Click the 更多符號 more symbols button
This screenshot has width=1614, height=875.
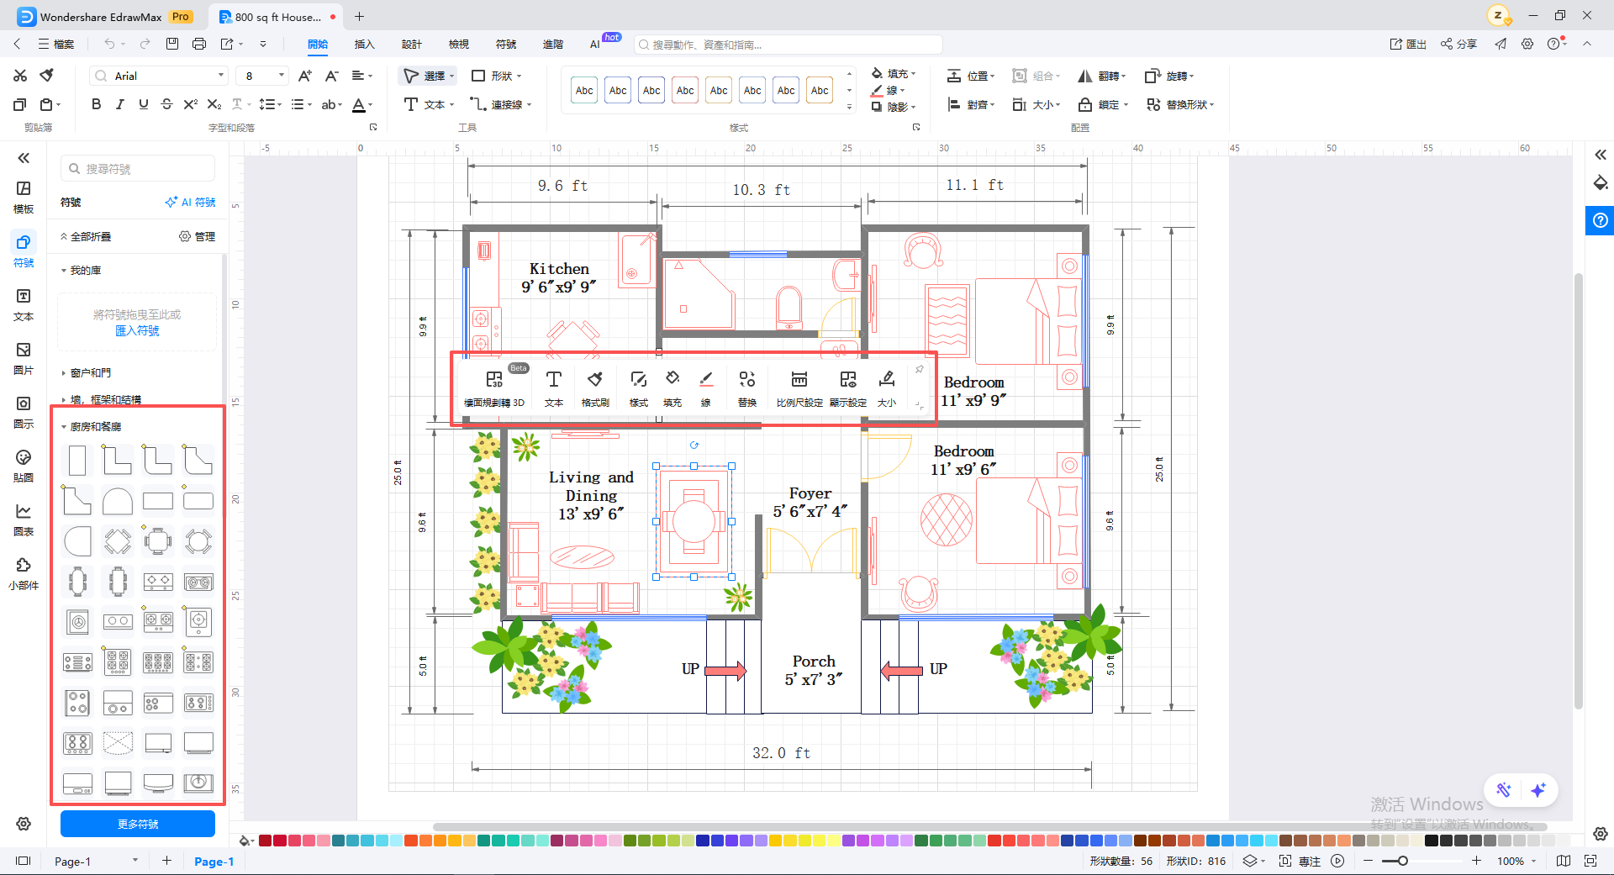click(x=138, y=824)
